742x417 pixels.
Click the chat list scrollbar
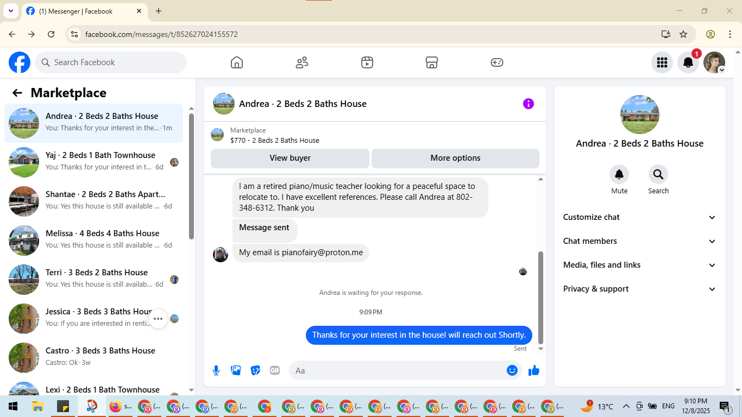tap(191, 176)
